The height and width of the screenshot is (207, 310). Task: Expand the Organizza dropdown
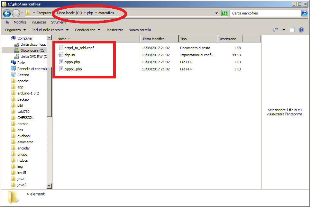coord(15,30)
